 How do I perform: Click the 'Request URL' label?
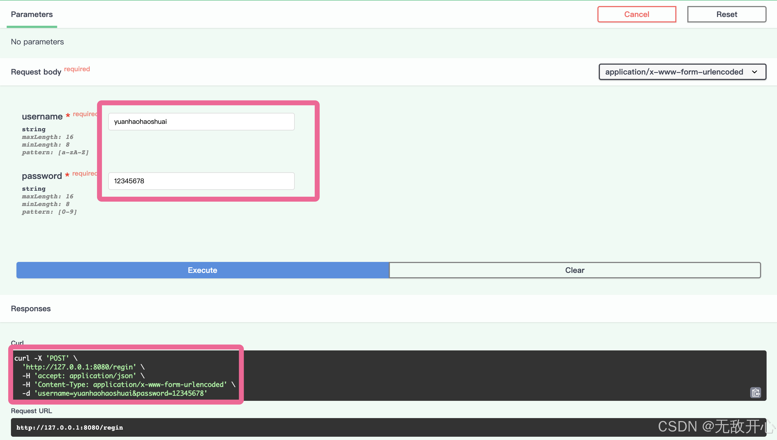32,411
